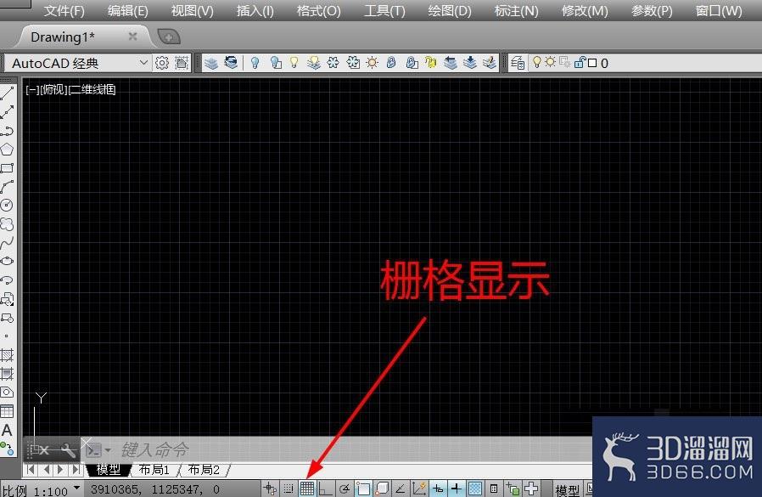Image resolution: width=762 pixels, height=497 pixels.
Task: Switch to the 布局2 layout tab
Action: click(203, 470)
